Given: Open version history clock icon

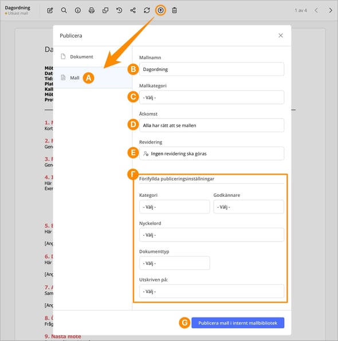Looking at the screenshot, I should (119, 10).
